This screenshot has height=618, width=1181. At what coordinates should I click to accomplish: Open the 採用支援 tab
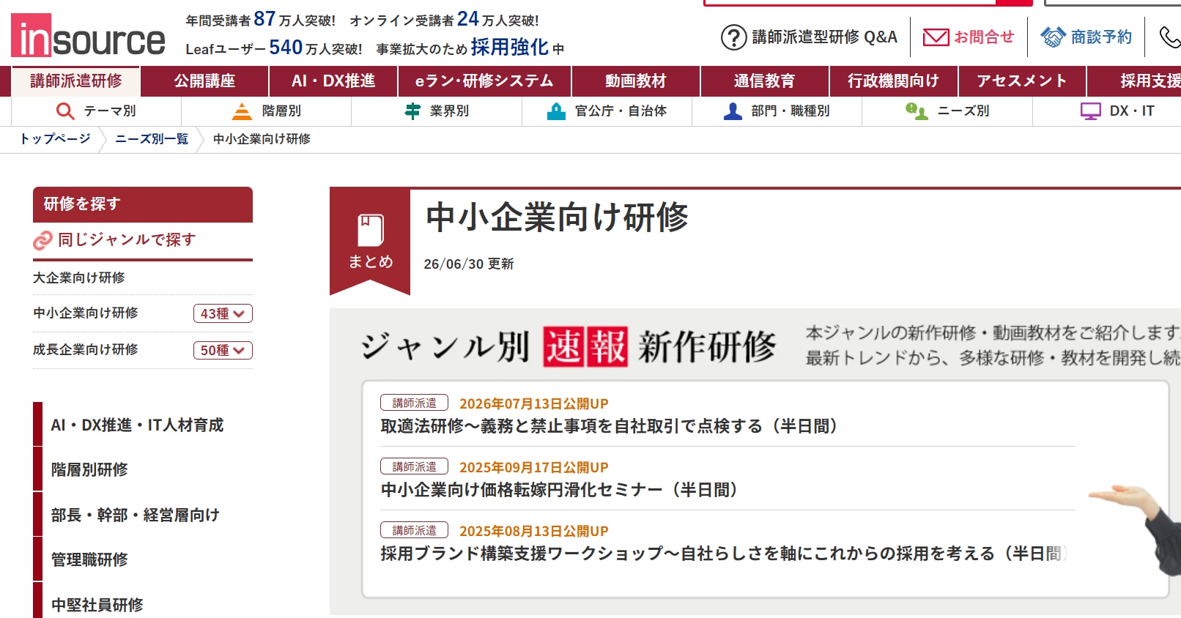click(x=1134, y=81)
